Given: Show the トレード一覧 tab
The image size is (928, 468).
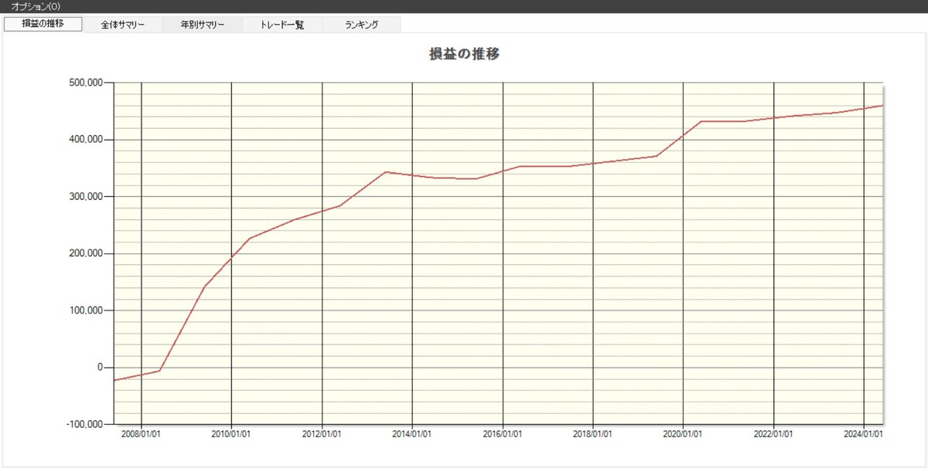Looking at the screenshot, I should pyautogui.click(x=282, y=25).
